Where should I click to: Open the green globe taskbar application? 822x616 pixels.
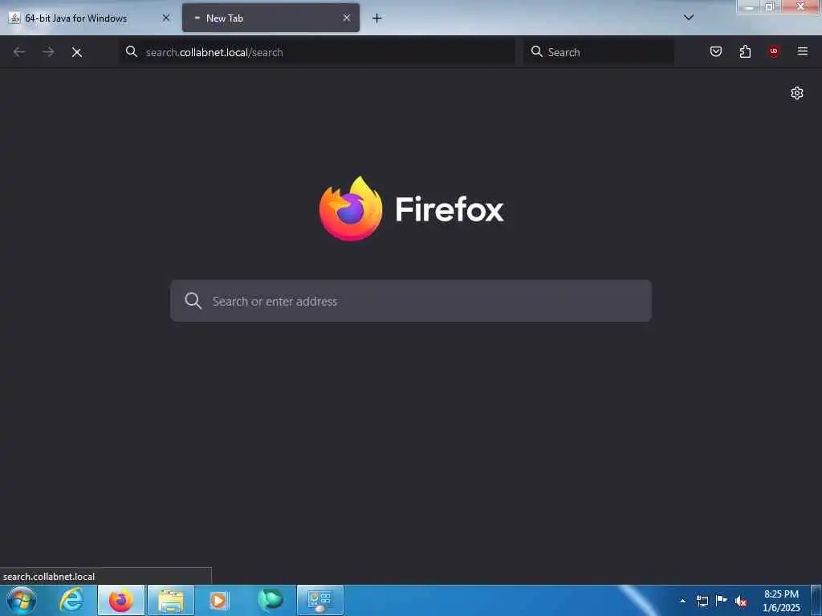[x=270, y=600]
